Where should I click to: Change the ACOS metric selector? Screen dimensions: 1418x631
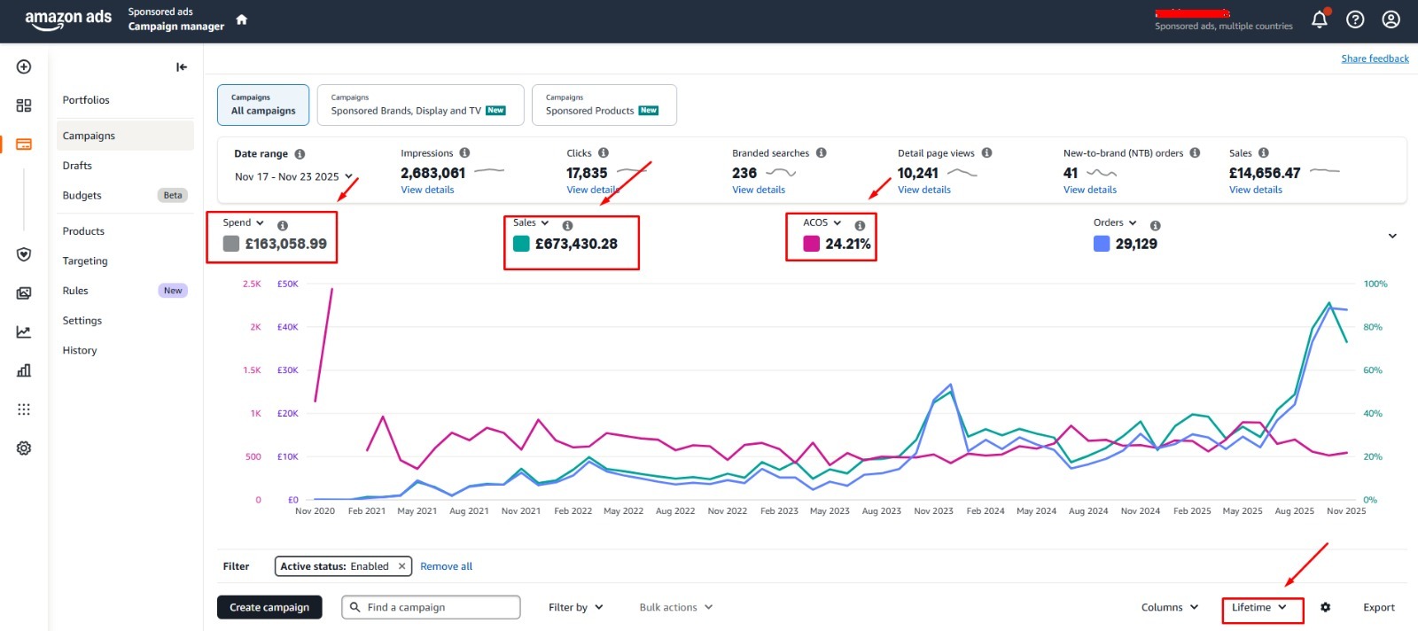coord(822,222)
